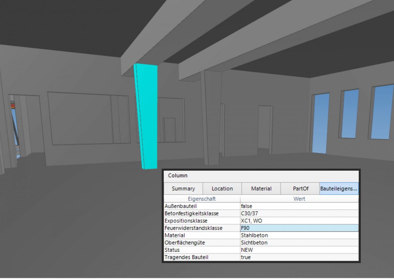
Task: Click the Wert column header
Action: [x=299, y=199]
